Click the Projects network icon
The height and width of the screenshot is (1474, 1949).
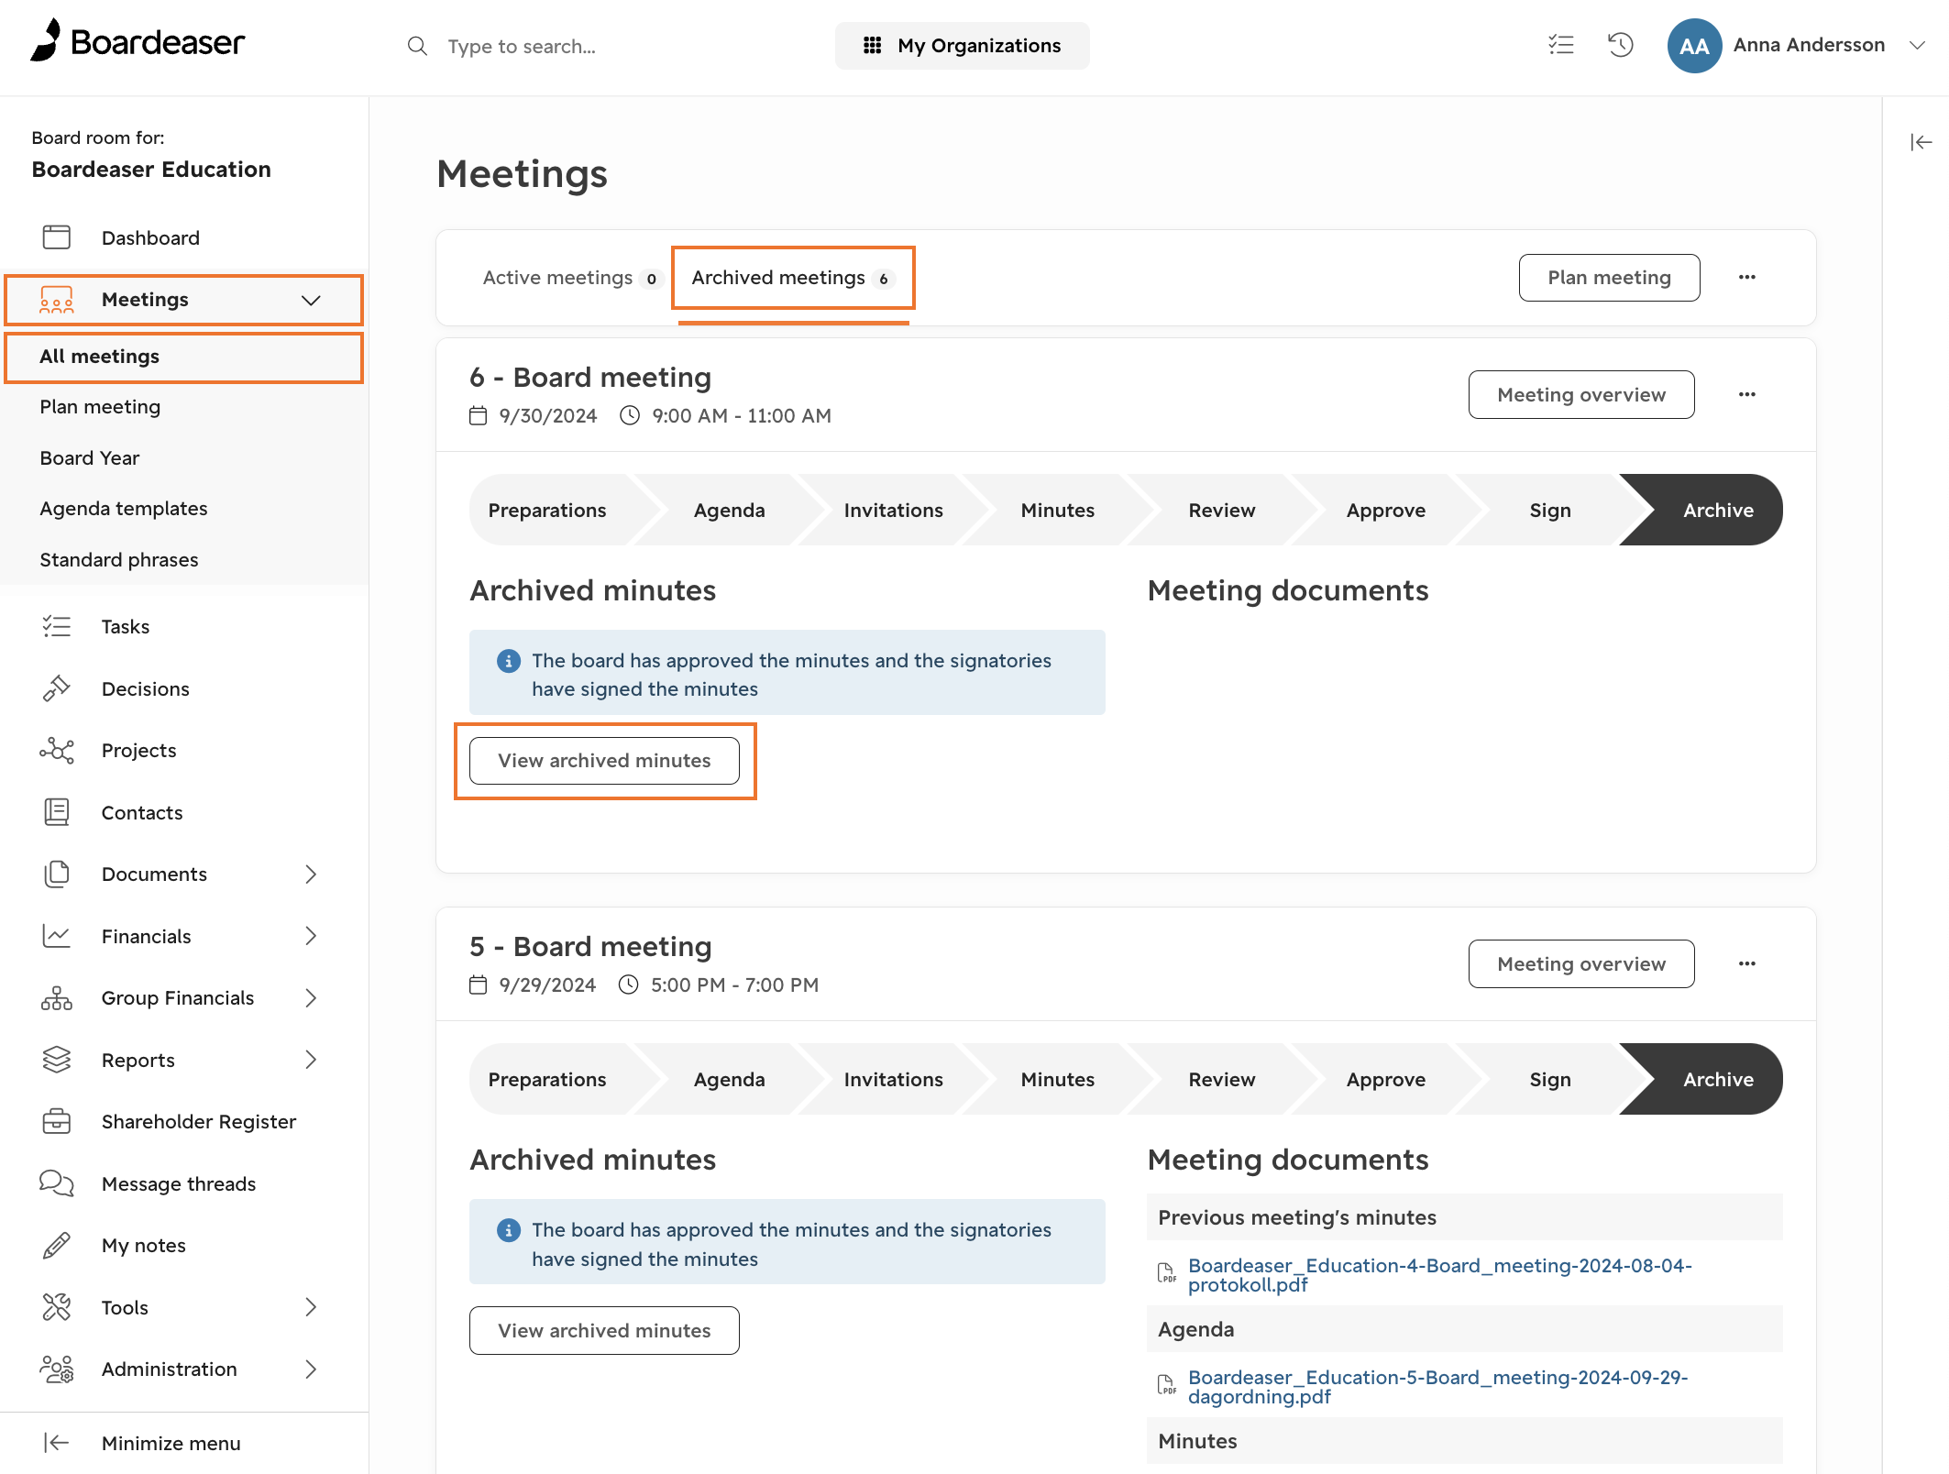point(57,751)
